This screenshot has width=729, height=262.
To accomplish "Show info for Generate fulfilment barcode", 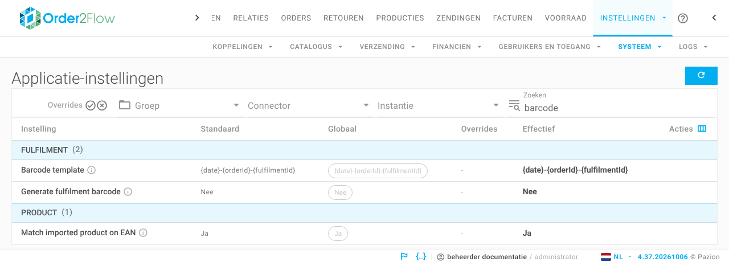I will (128, 192).
